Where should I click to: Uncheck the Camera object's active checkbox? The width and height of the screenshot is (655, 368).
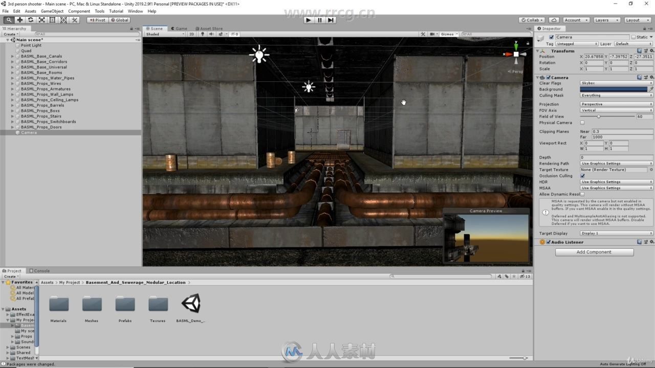tap(551, 37)
